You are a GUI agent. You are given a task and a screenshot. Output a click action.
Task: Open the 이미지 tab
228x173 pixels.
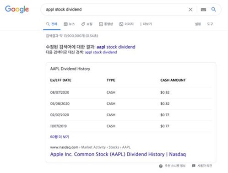[126, 24]
